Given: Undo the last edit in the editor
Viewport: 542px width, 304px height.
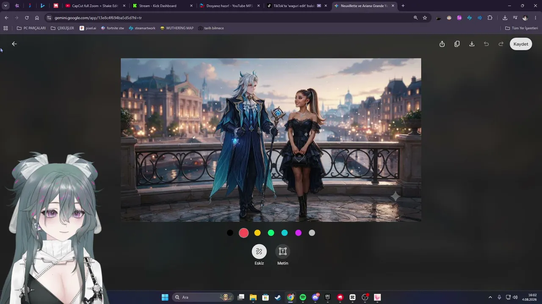Looking at the screenshot, I should pos(487,44).
